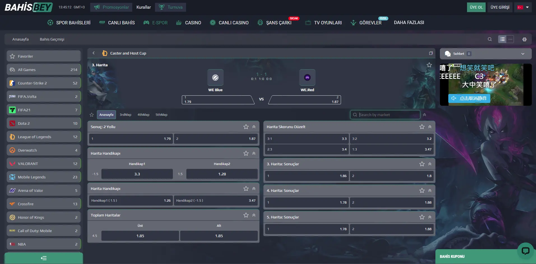Pick Handikap1 -1.5 odds 3.3

pyautogui.click(x=137, y=174)
